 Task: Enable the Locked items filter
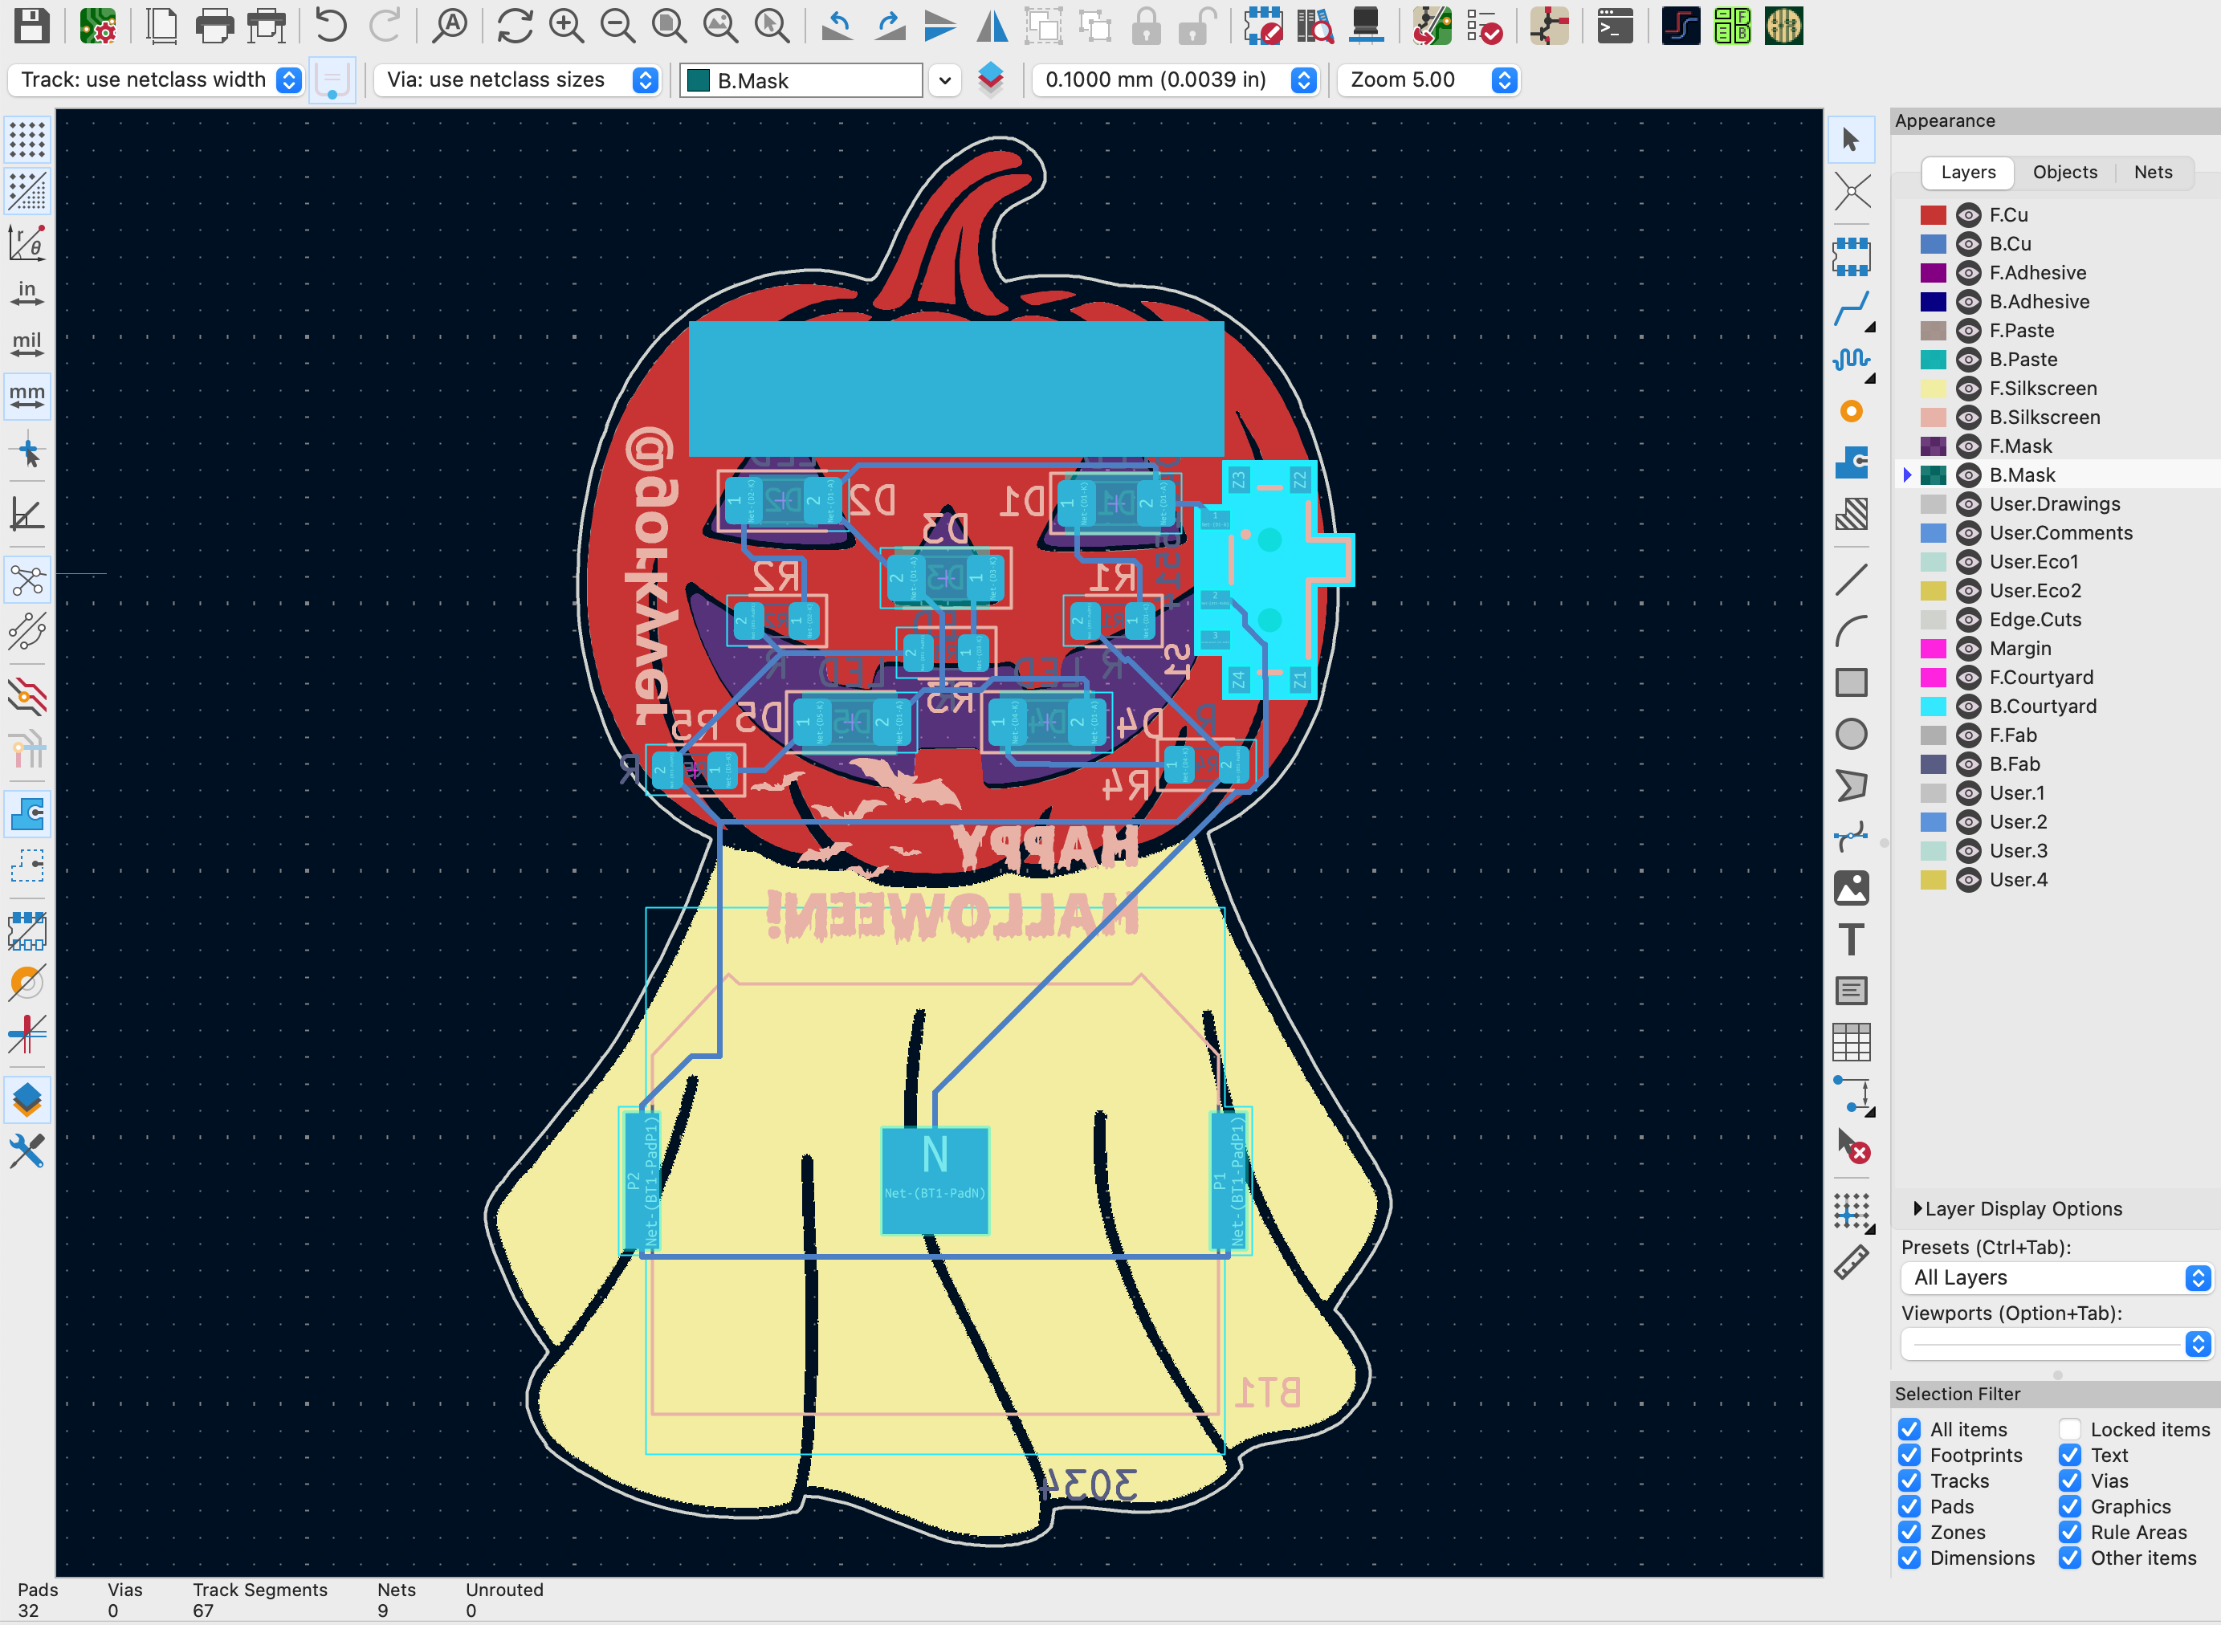click(2071, 1429)
